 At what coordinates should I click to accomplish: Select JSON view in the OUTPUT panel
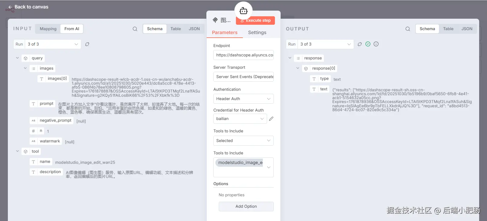(467, 29)
